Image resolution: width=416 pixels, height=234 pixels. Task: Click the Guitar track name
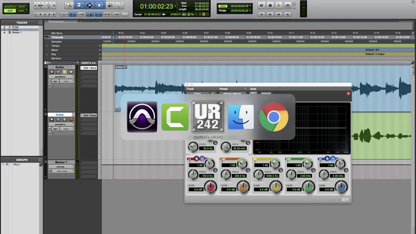pyautogui.click(x=60, y=67)
